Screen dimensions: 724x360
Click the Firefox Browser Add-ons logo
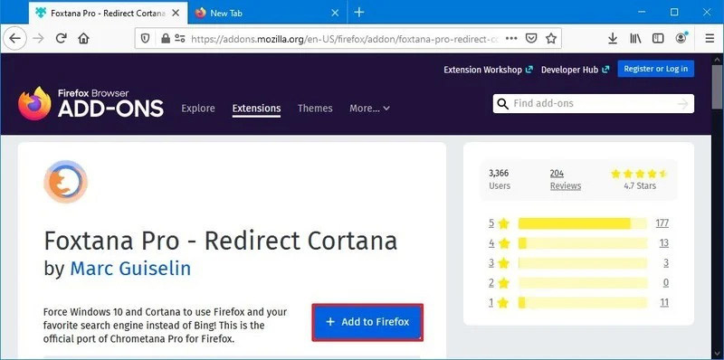pyautogui.click(x=91, y=103)
